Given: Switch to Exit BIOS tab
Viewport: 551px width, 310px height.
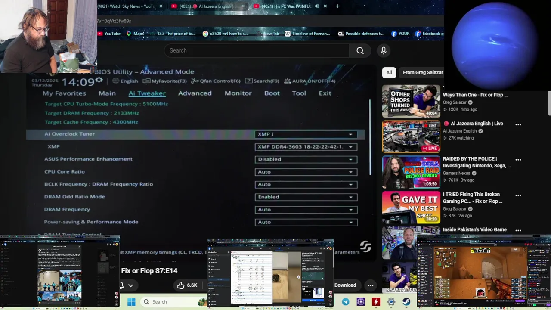Looking at the screenshot, I should pos(325,93).
